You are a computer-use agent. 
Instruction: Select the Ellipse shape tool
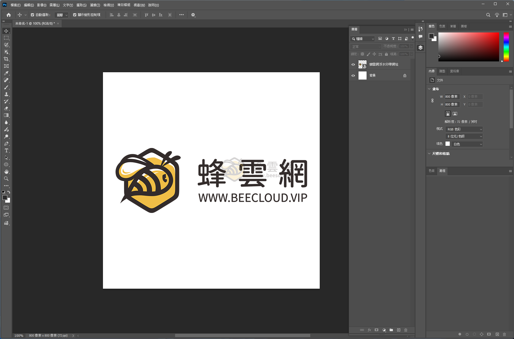coord(6,164)
